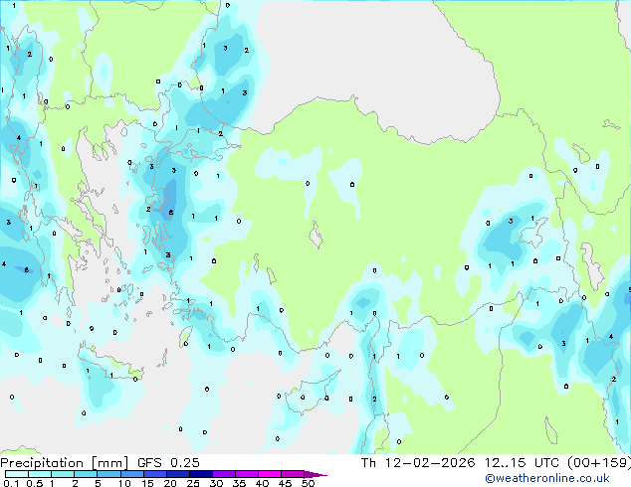Select the '50' legend tick label
631x487 pixels.
[308, 483]
